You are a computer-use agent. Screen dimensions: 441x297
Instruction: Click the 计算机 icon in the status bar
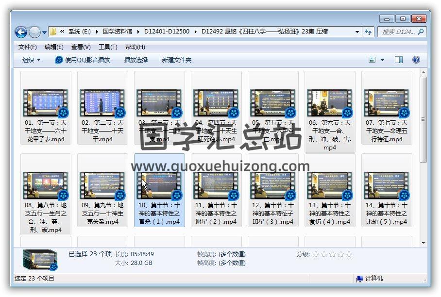tap(359, 279)
